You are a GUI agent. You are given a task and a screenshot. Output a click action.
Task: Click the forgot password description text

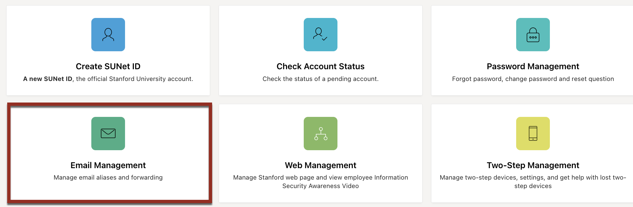click(x=533, y=79)
